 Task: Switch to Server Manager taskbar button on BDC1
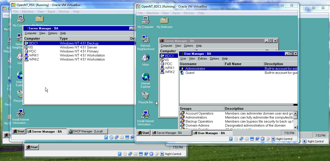pos(171,133)
